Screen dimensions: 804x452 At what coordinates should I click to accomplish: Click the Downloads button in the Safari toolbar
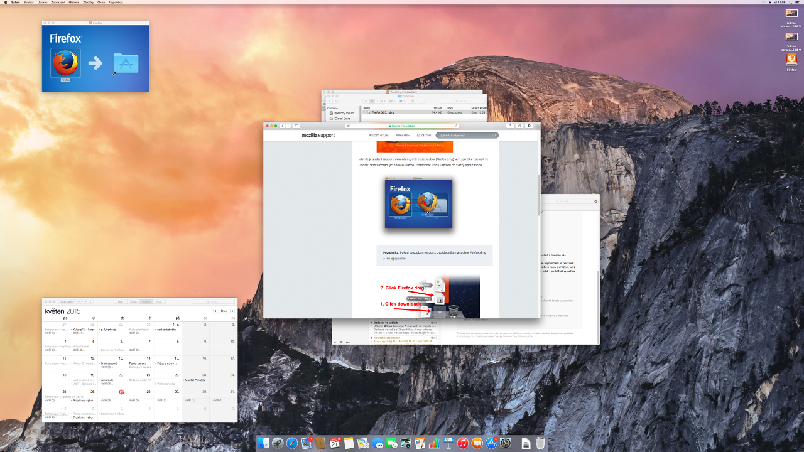click(529, 126)
